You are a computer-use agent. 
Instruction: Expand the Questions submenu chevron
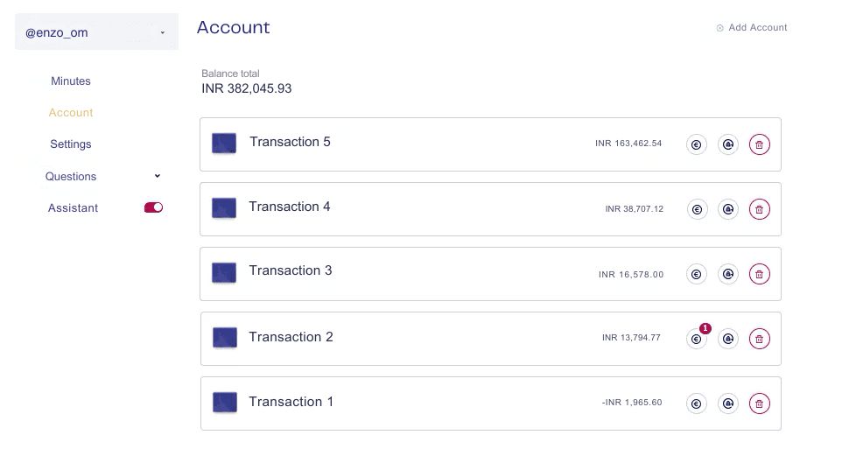coord(158,175)
